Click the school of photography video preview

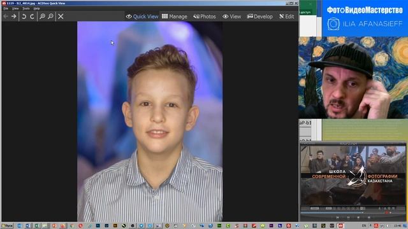[x=353, y=175]
